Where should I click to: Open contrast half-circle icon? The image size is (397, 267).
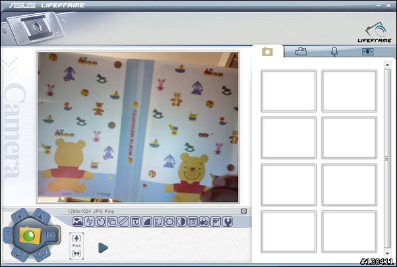pyautogui.click(x=181, y=222)
